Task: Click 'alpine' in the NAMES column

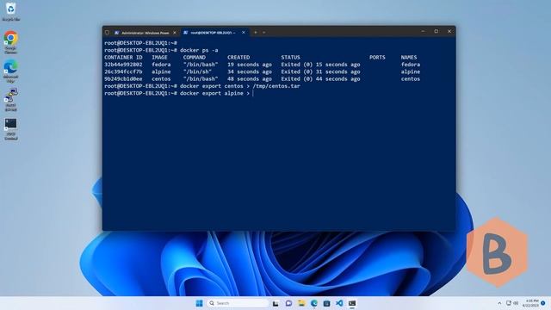Action: [411, 71]
